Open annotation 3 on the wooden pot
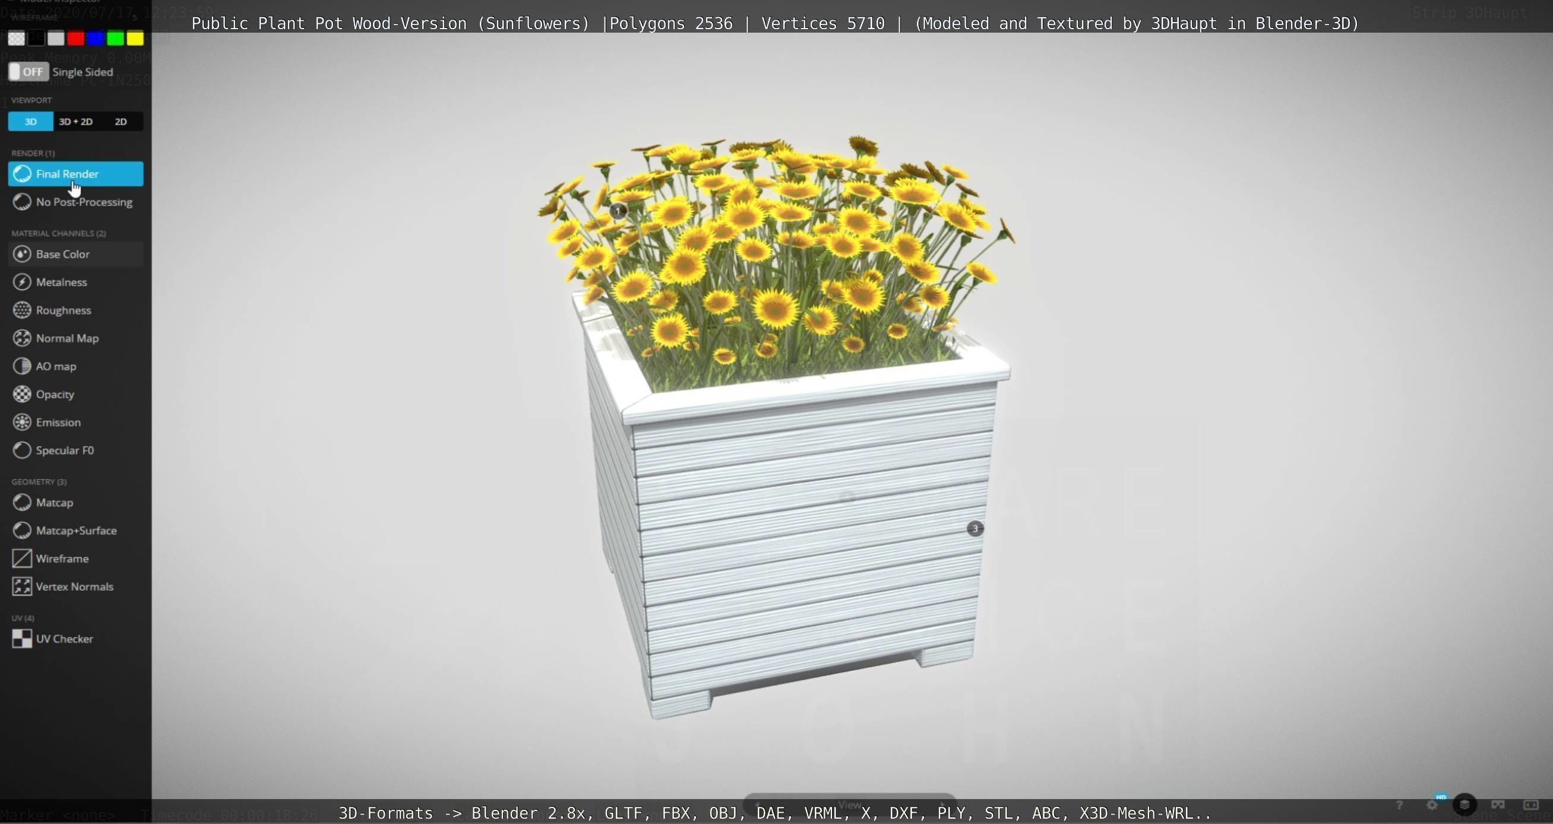The width and height of the screenshot is (1553, 824). coord(975,528)
